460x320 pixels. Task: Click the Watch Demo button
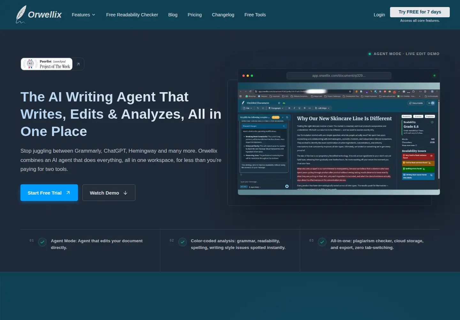(109, 193)
